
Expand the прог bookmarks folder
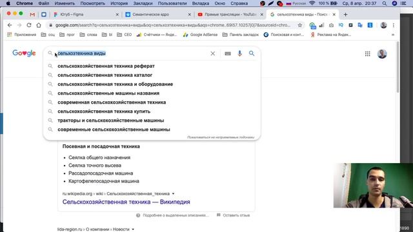(67, 34)
